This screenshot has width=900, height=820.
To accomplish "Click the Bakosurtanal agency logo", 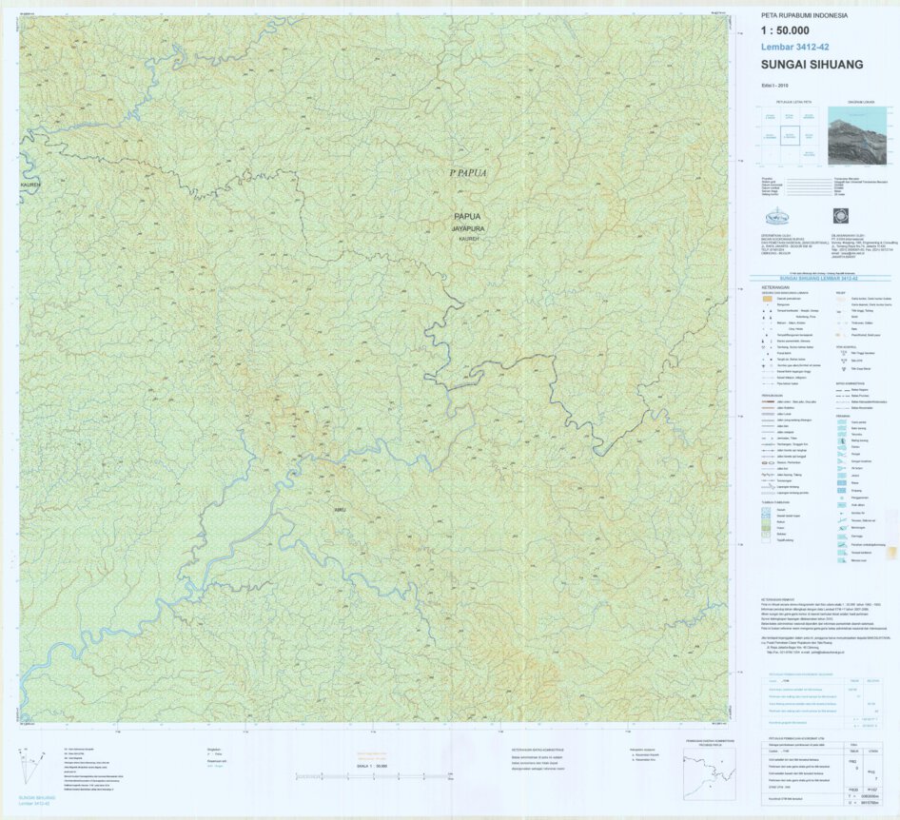I will pyautogui.click(x=777, y=215).
